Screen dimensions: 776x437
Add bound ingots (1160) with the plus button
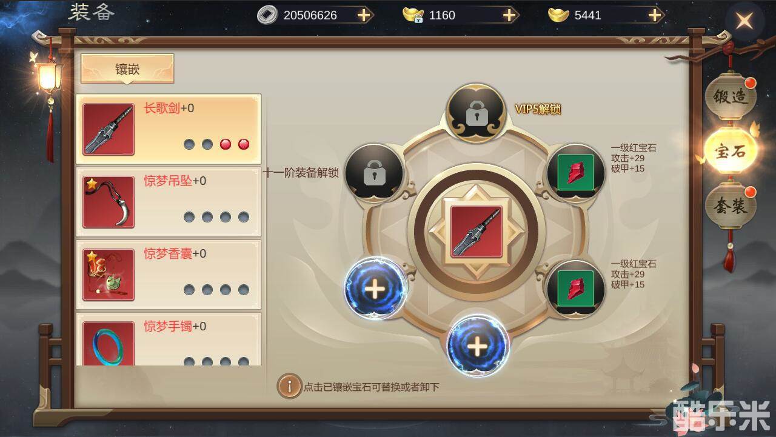[509, 15]
